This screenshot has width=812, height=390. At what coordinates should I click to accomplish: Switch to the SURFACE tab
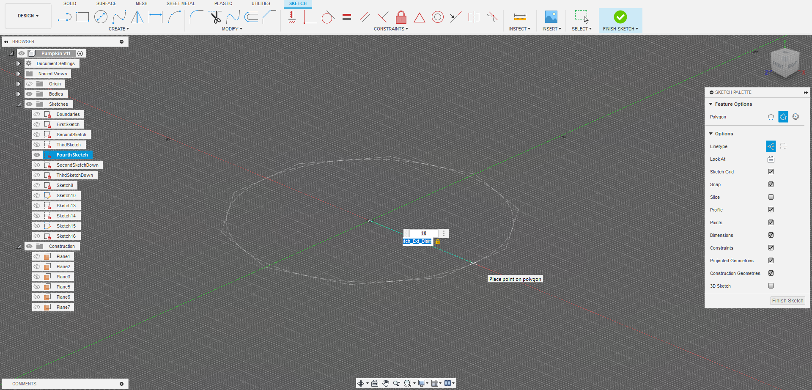[x=106, y=3]
